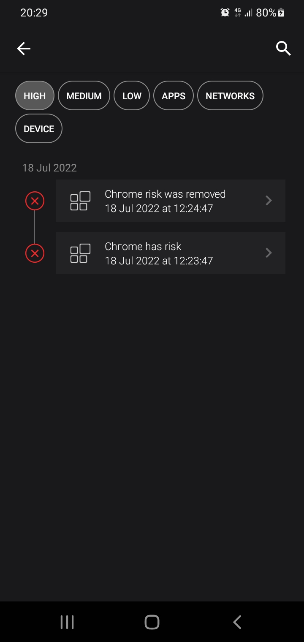Open search with magnifier icon
The image size is (304, 642).
283,49
